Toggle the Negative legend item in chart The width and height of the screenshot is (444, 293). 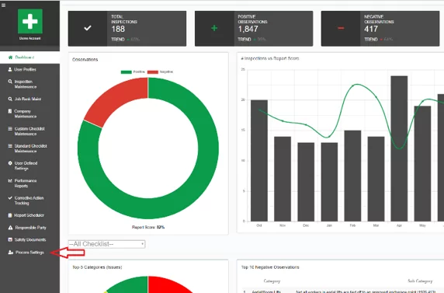point(160,72)
